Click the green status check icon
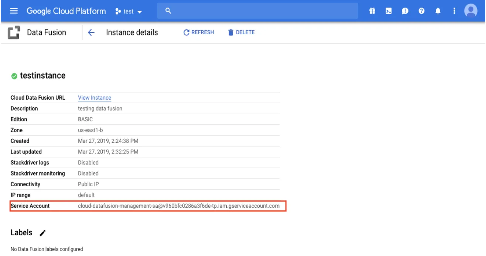 pos(14,76)
